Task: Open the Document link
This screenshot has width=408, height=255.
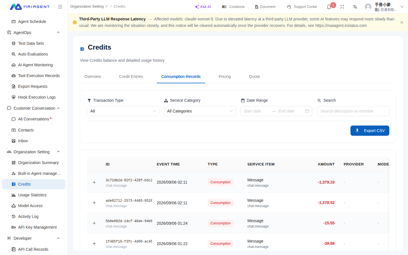Action: coord(265,7)
